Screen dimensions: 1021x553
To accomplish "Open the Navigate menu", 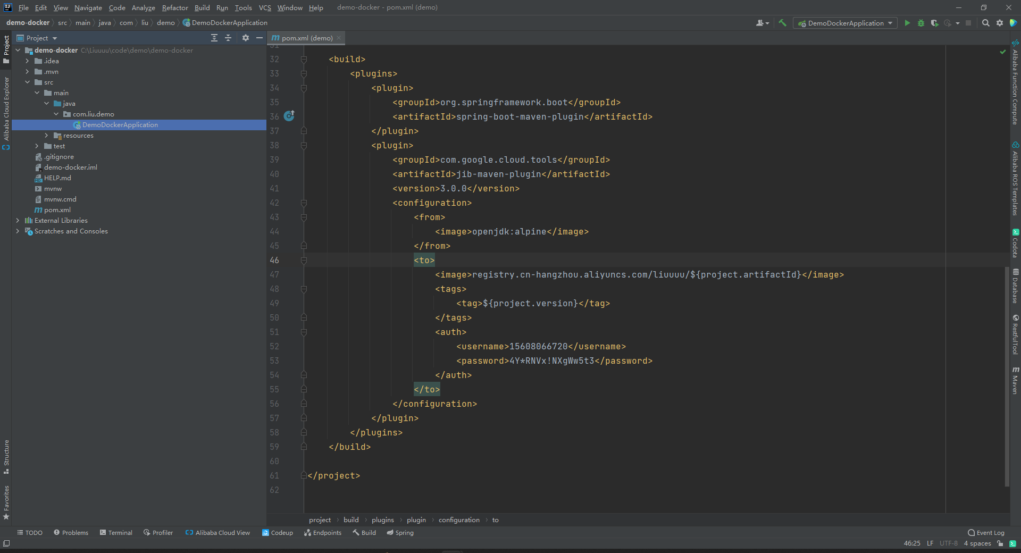I will pos(88,7).
